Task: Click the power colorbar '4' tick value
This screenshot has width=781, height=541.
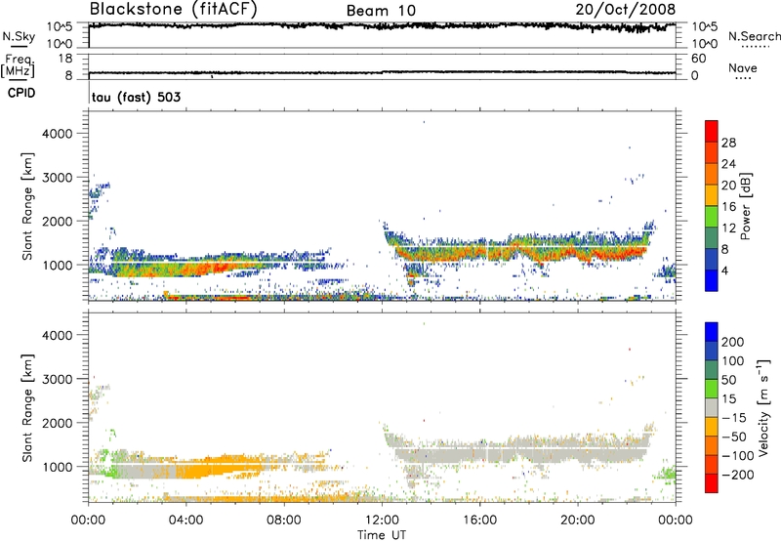Action: (x=724, y=270)
